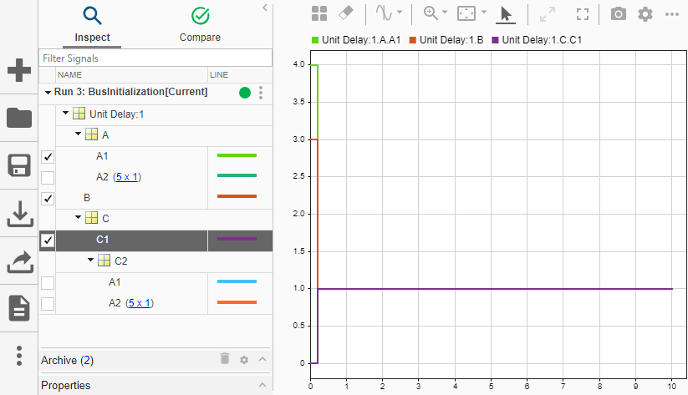This screenshot has width=688, height=395.
Task: Collapse the A bus node arrow
Action: [78, 134]
